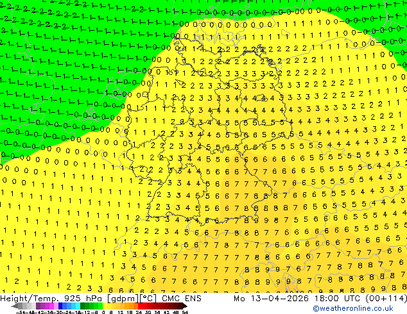Click the '12' legend scale label

[x=121, y=313]
